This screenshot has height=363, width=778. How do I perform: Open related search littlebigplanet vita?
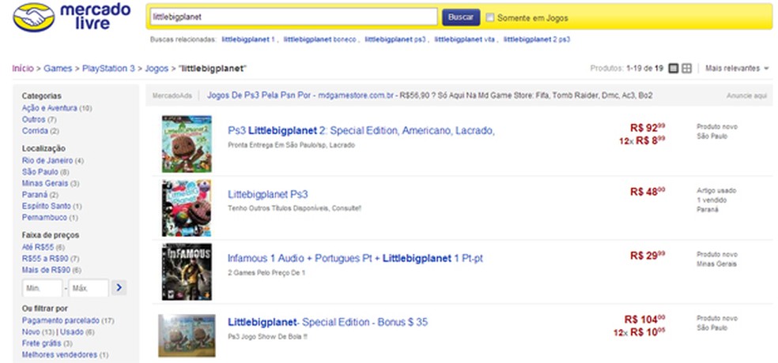pos(464,39)
